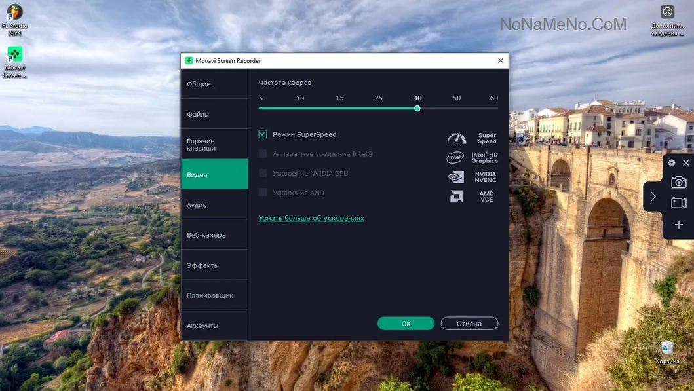Click the screenshot camera icon in side widget
Image resolution: width=694 pixels, height=391 pixels.
[x=678, y=182]
